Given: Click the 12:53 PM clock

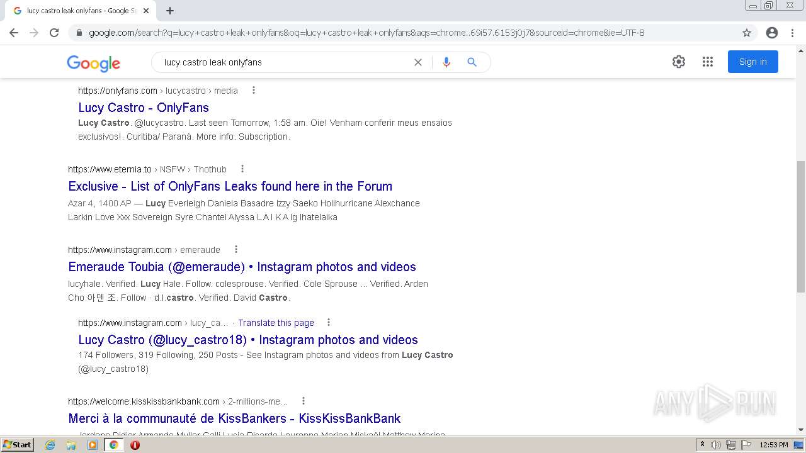Looking at the screenshot, I should (x=774, y=445).
